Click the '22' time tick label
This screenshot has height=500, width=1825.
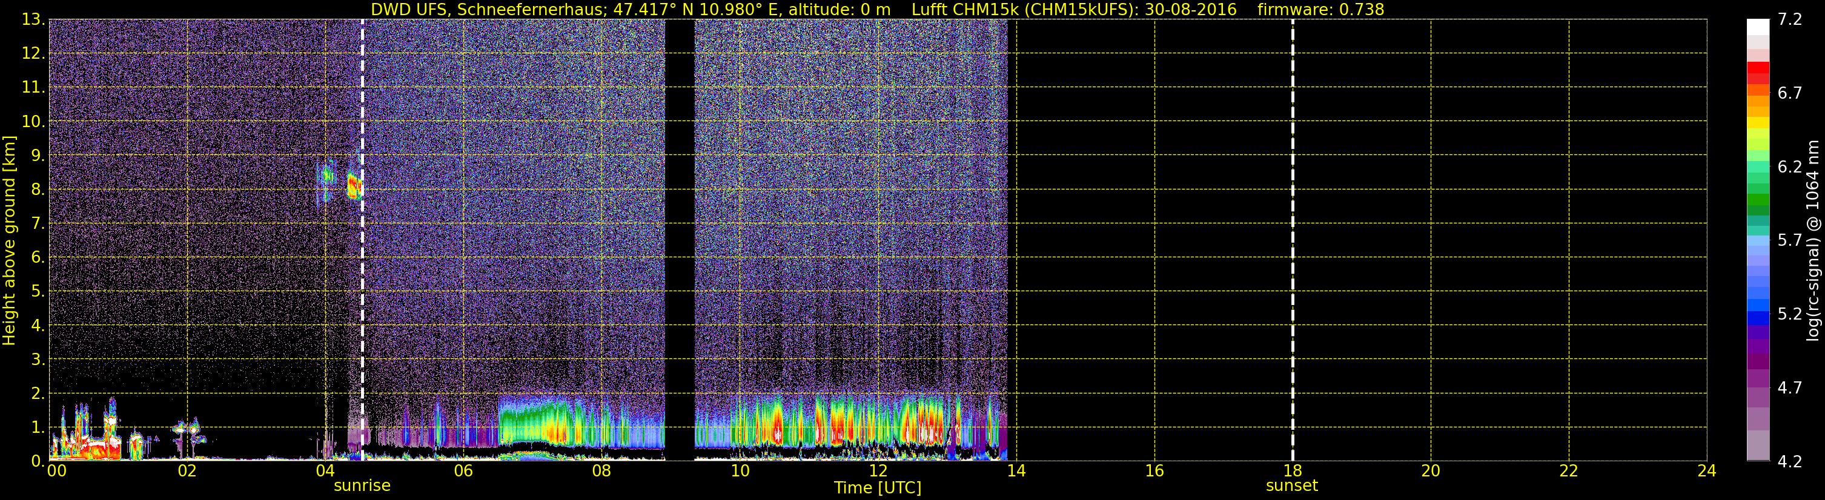click(x=1569, y=471)
